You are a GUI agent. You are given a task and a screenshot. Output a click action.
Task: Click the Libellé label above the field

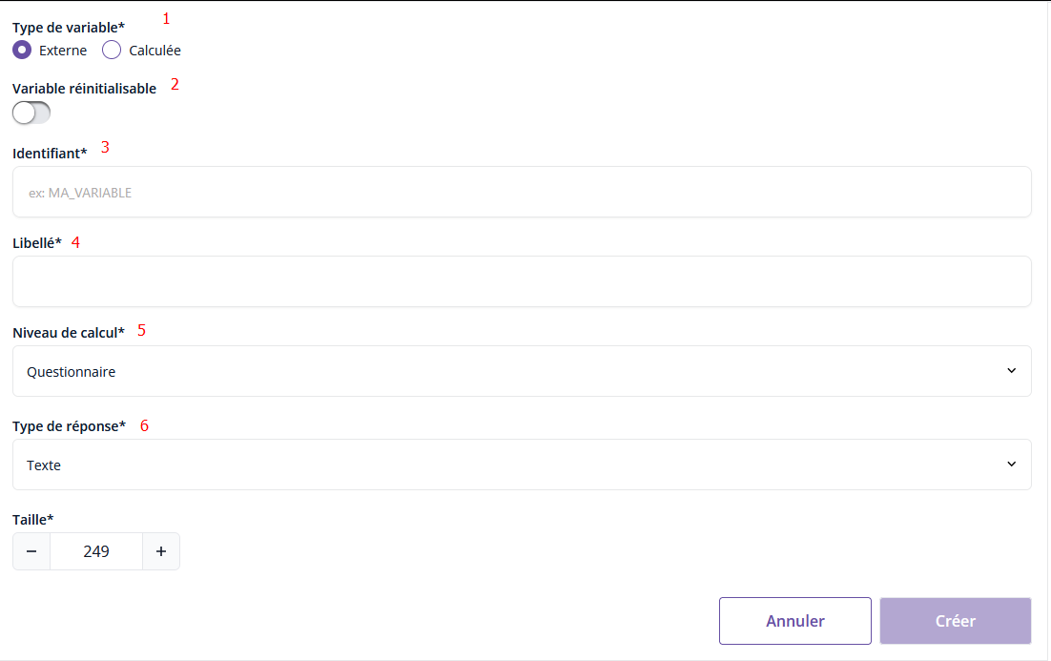coord(37,243)
